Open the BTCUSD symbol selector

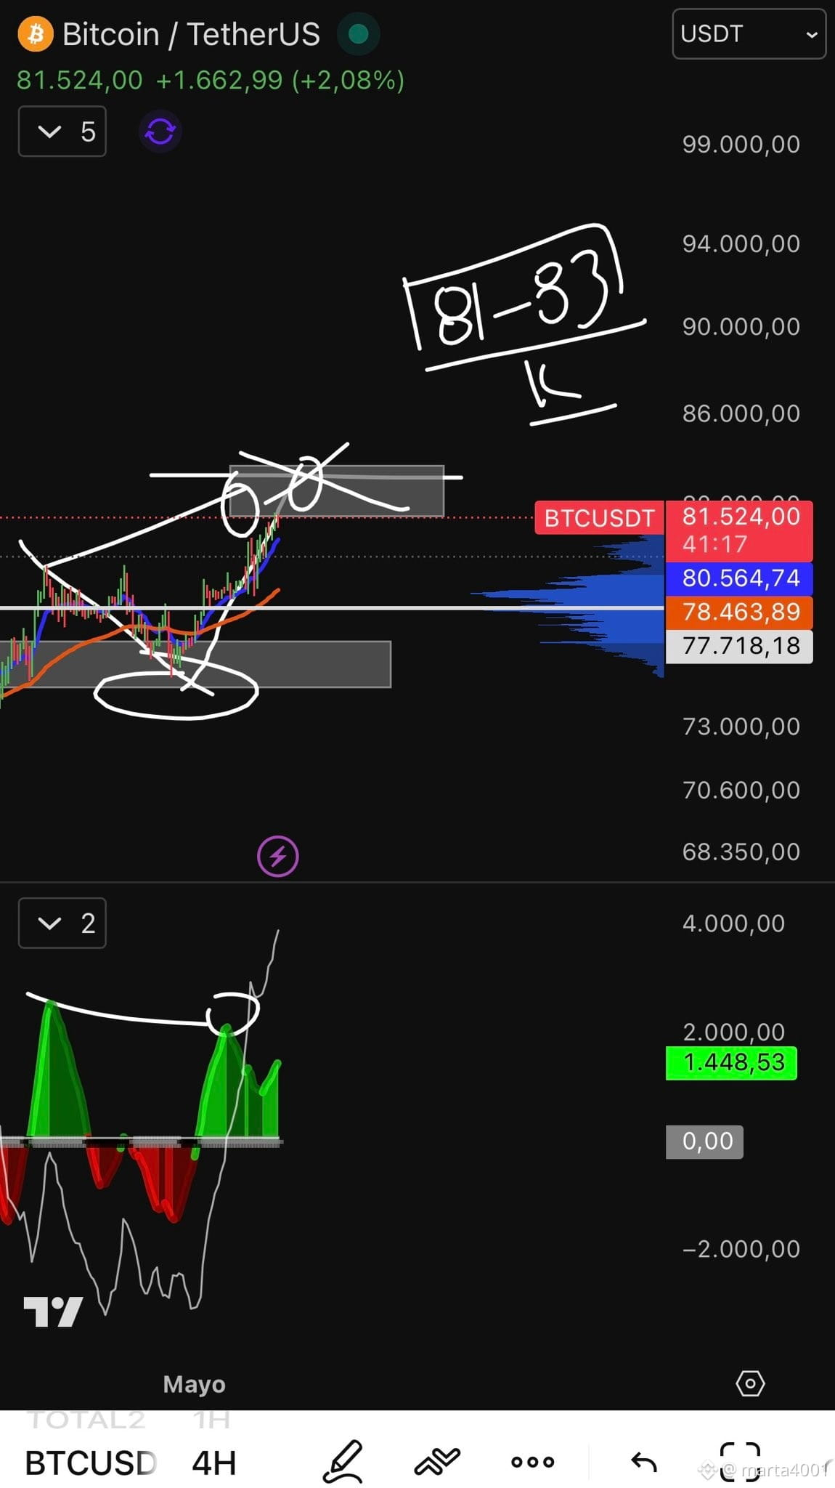pyautogui.click(x=90, y=1463)
